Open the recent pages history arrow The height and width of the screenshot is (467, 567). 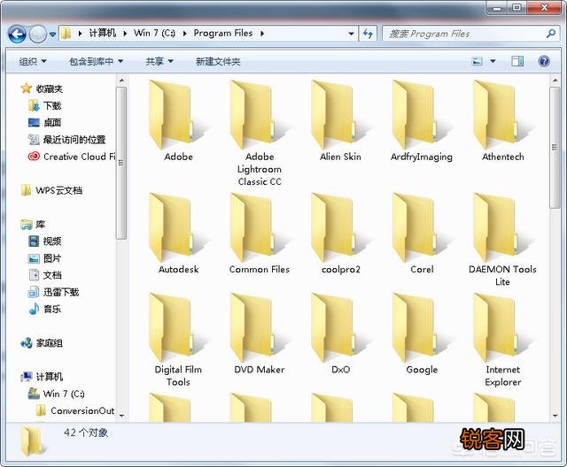pyautogui.click(x=53, y=34)
